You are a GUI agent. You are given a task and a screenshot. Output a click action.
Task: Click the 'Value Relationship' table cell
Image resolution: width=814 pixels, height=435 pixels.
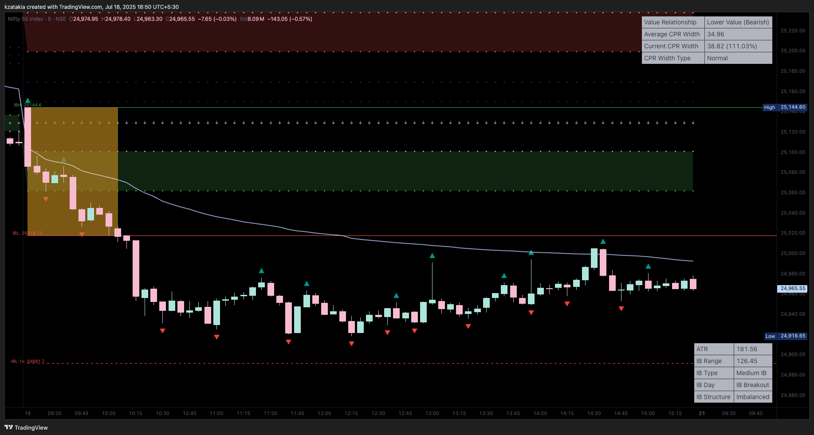pos(673,22)
